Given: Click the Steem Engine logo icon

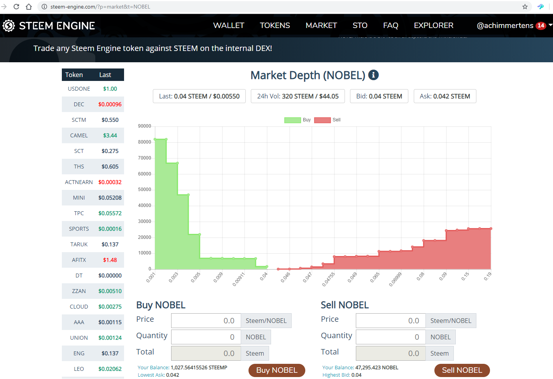Looking at the screenshot, I should [x=9, y=26].
